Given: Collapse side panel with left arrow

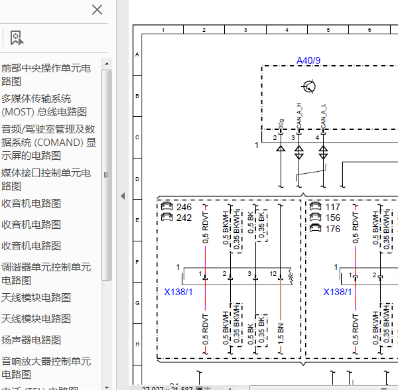Looking at the screenshot, I should (123, 196).
